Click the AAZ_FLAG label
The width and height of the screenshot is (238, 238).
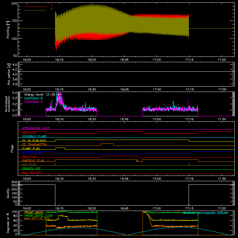(29, 165)
